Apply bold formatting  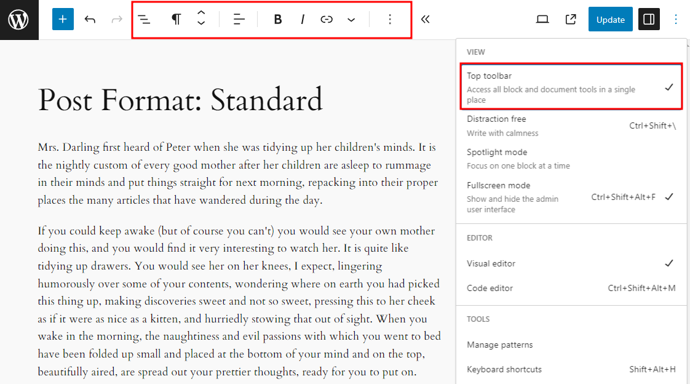coord(277,19)
